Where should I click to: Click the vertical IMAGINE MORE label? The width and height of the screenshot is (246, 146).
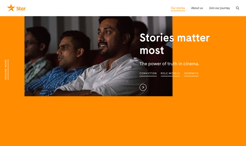6,69
